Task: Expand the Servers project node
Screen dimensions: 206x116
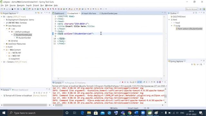Action: pyautogui.click(x=2, y=62)
